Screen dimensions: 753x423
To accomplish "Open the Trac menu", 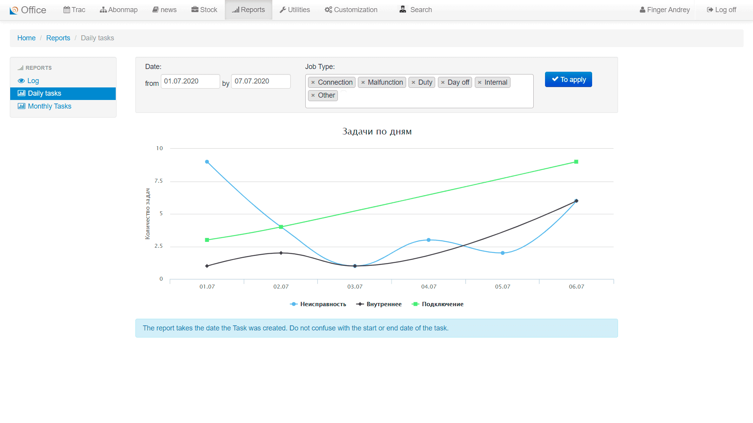I will tap(74, 10).
